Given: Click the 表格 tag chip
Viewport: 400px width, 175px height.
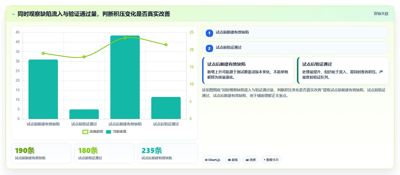Looking at the screenshot, I should tap(233, 160).
